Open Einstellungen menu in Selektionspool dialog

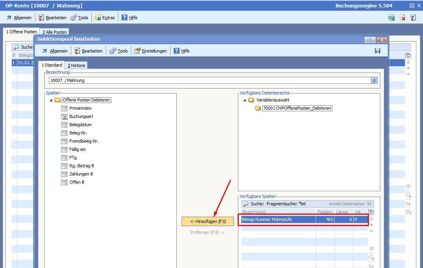[x=150, y=51]
